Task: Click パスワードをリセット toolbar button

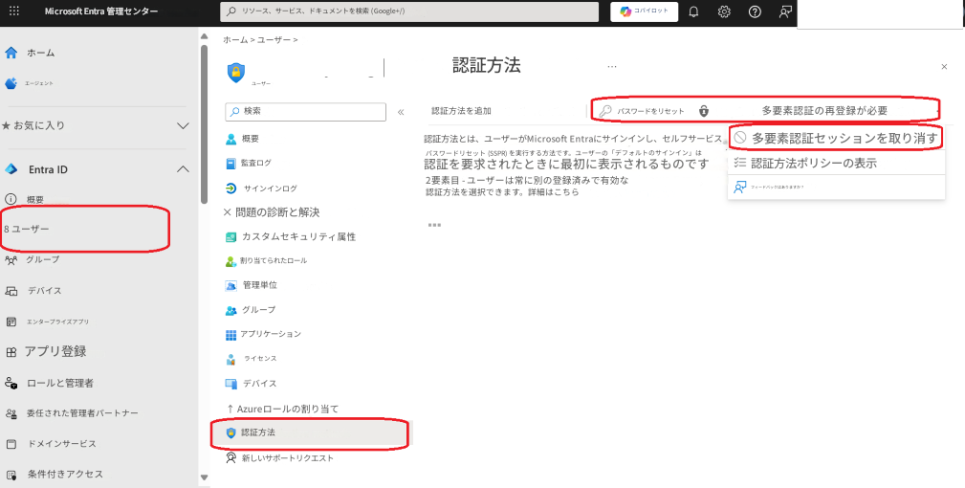Action: coord(642,111)
